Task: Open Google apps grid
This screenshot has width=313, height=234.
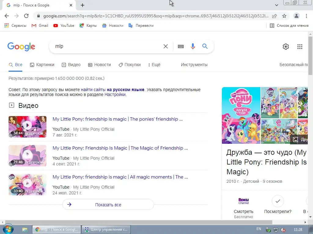Action: pos(300,47)
